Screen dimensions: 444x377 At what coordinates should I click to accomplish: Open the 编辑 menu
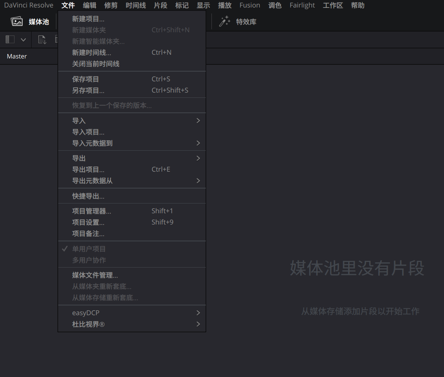[89, 5]
